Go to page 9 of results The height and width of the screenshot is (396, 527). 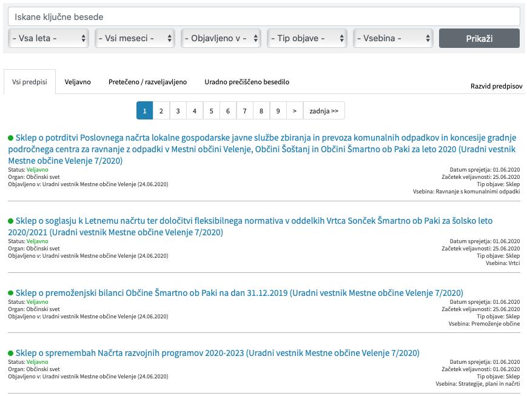pyautogui.click(x=278, y=111)
